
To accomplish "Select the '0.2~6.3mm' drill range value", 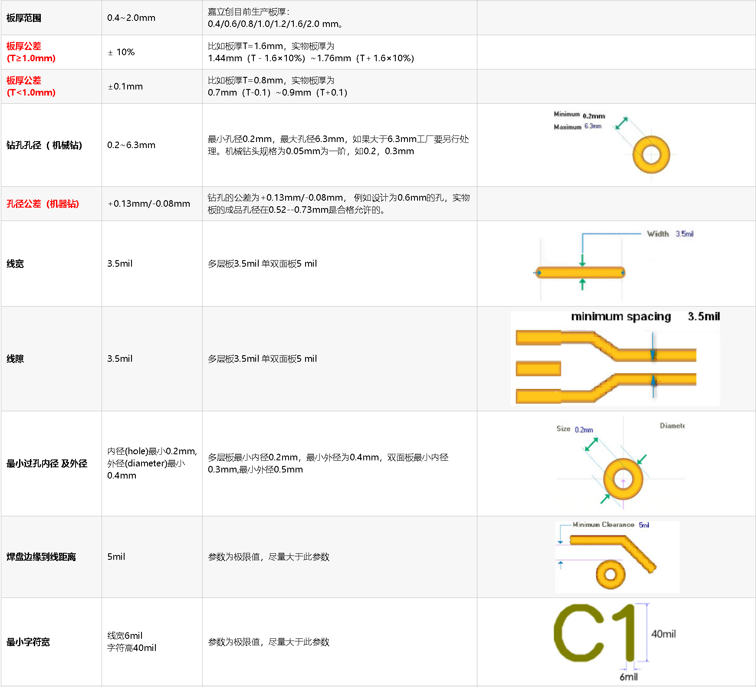I will tap(131, 145).
